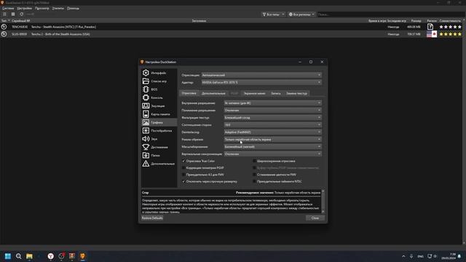
Task: Click the Close button in settings dialog
Action: coord(315,218)
